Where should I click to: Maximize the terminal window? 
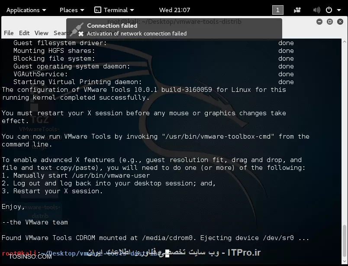click(x=330, y=22)
